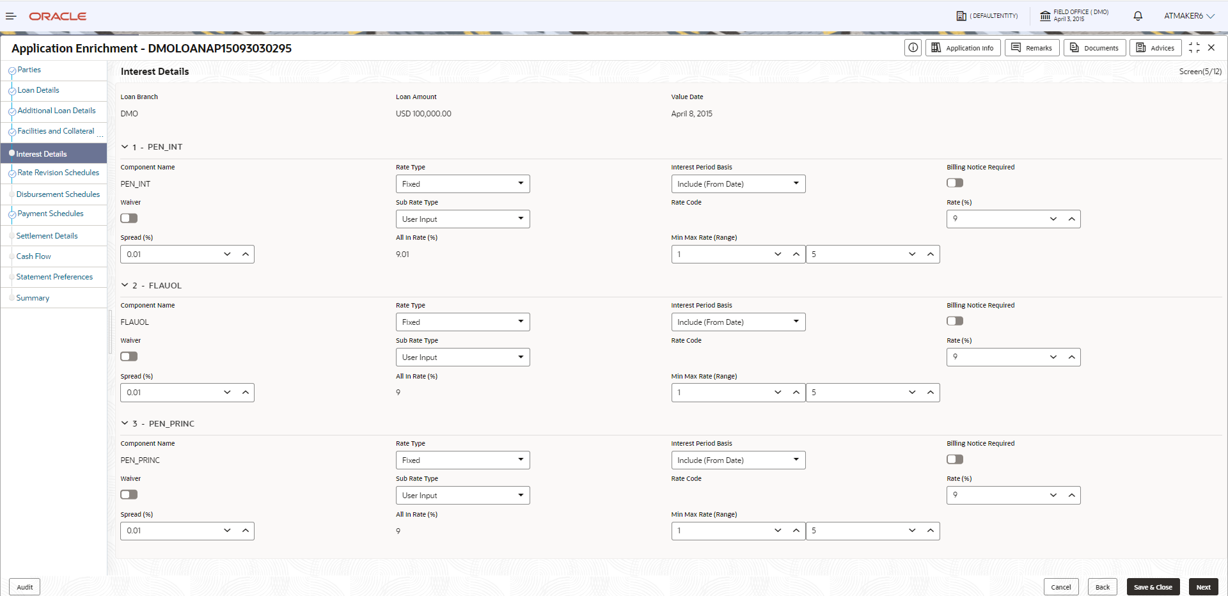Image resolution: width=1228 pixels, height=596 pixels.
Task: Open PEN_INT Interest Period Basis dropdown
Action: 738,184
